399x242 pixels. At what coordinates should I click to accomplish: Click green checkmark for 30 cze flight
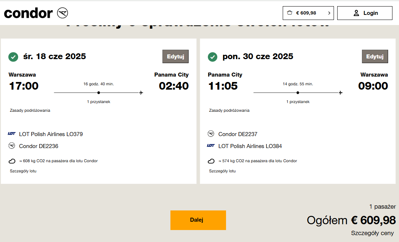coord(213,57)
